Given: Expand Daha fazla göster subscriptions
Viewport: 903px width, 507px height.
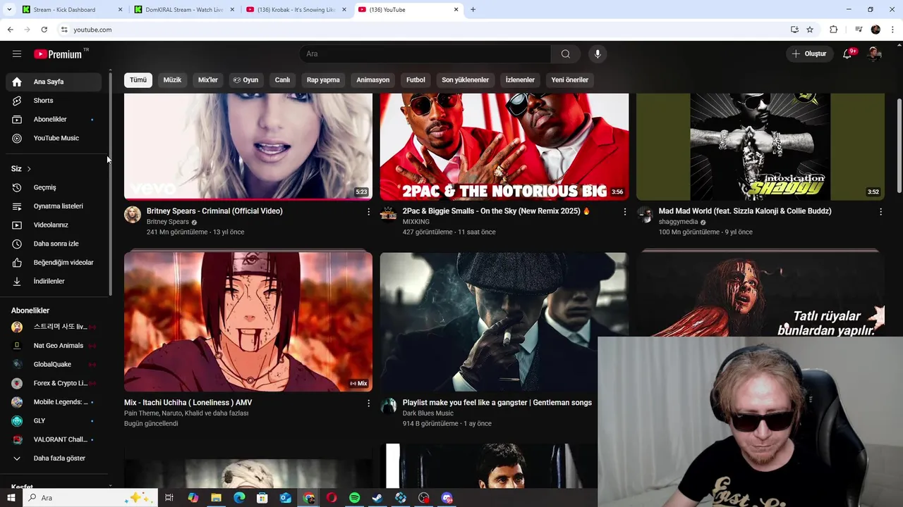Looking at the screenshot, I should [x=54, y=458].
